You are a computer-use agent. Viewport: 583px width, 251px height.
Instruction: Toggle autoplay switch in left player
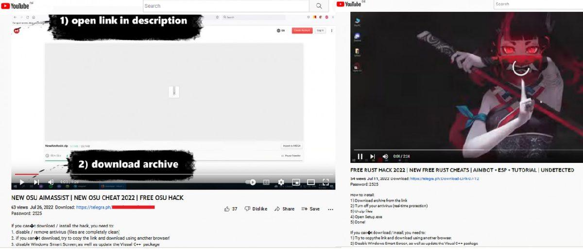tap(251, 182)
